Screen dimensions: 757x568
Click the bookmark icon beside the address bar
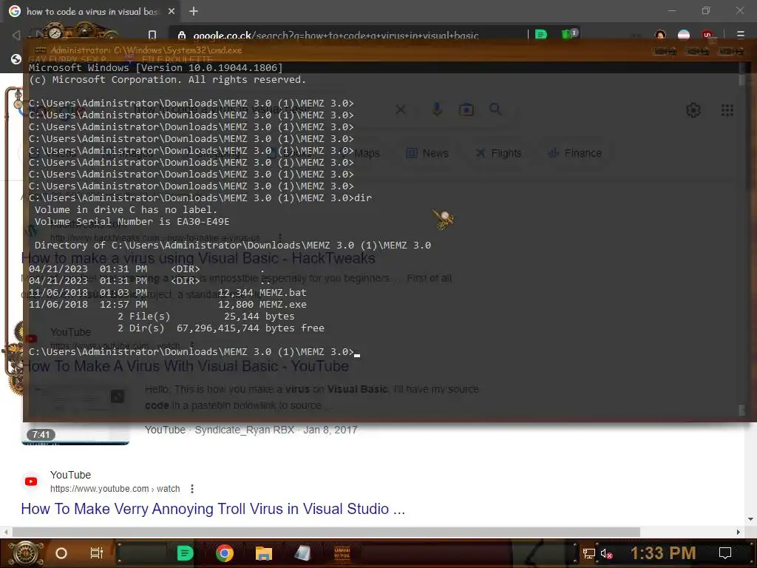(x=152, y=35)
